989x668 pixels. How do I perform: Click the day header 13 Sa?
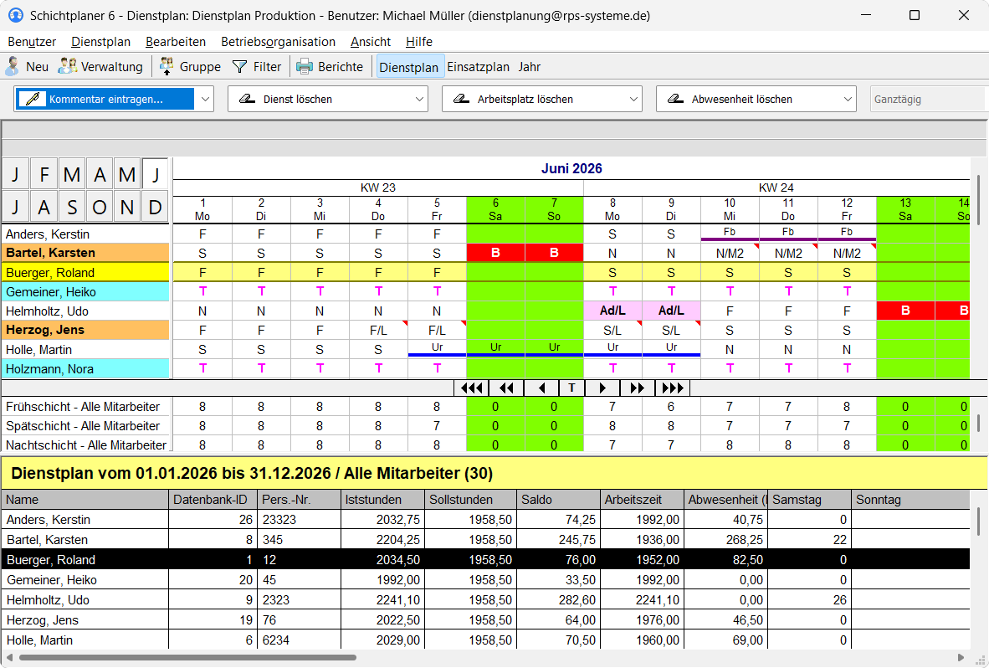pos(905,209)
